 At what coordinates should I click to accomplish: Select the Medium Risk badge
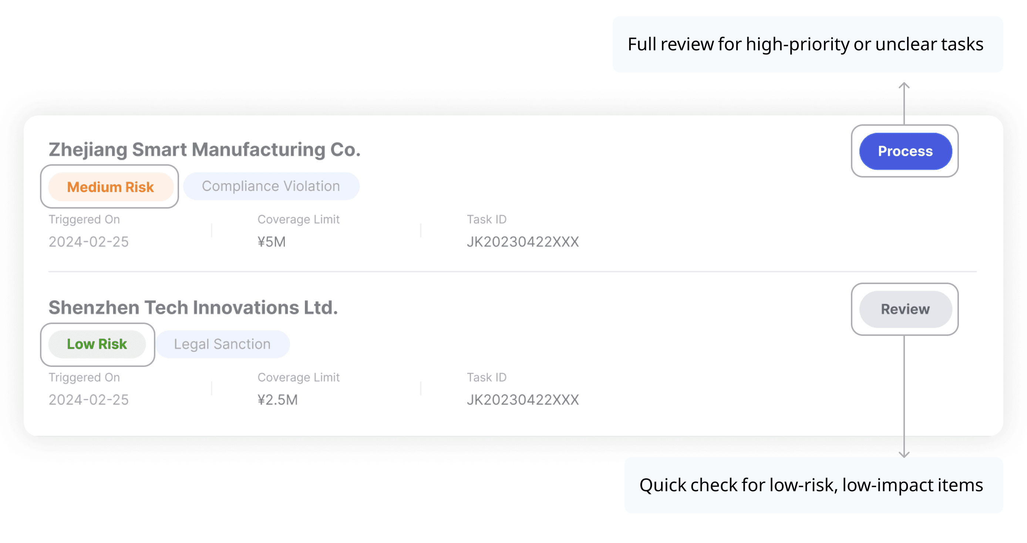pos(111,187)
